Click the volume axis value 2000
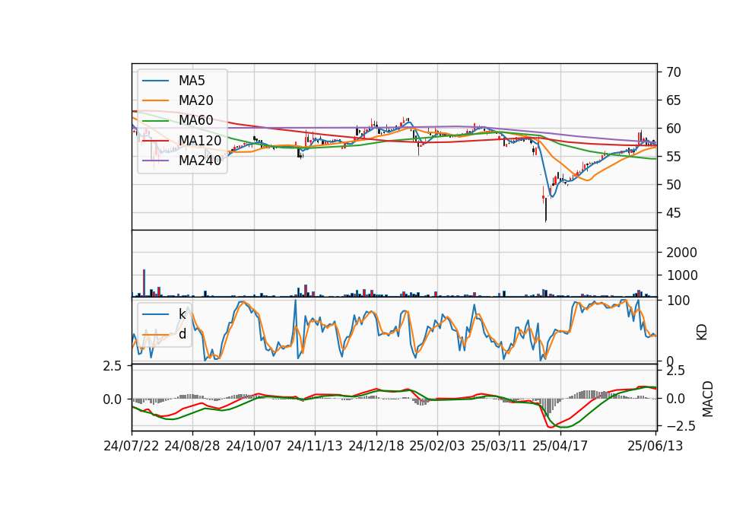The width and height of the screenshot is (730, 525). click(x=681, y=253)
